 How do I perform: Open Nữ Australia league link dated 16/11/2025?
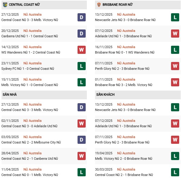coord(126,47)
